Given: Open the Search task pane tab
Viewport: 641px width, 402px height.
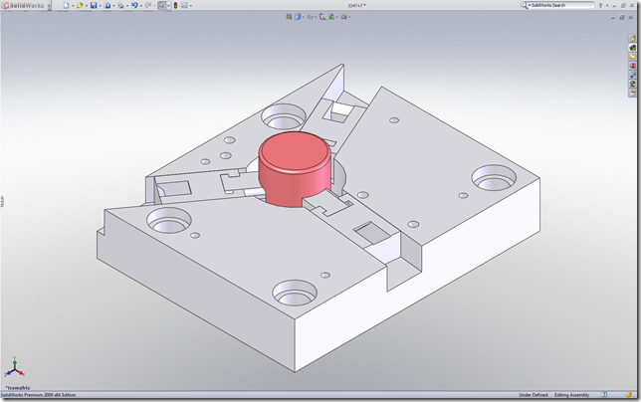Looking at the screenshot, I should [x=632, y=66].
